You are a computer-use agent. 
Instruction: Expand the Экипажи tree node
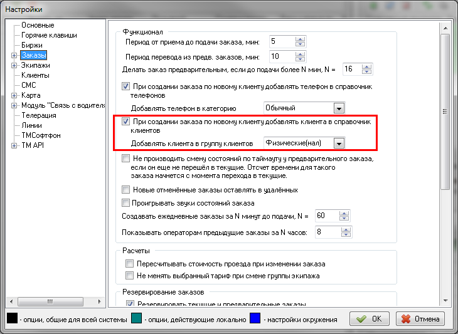14,65
